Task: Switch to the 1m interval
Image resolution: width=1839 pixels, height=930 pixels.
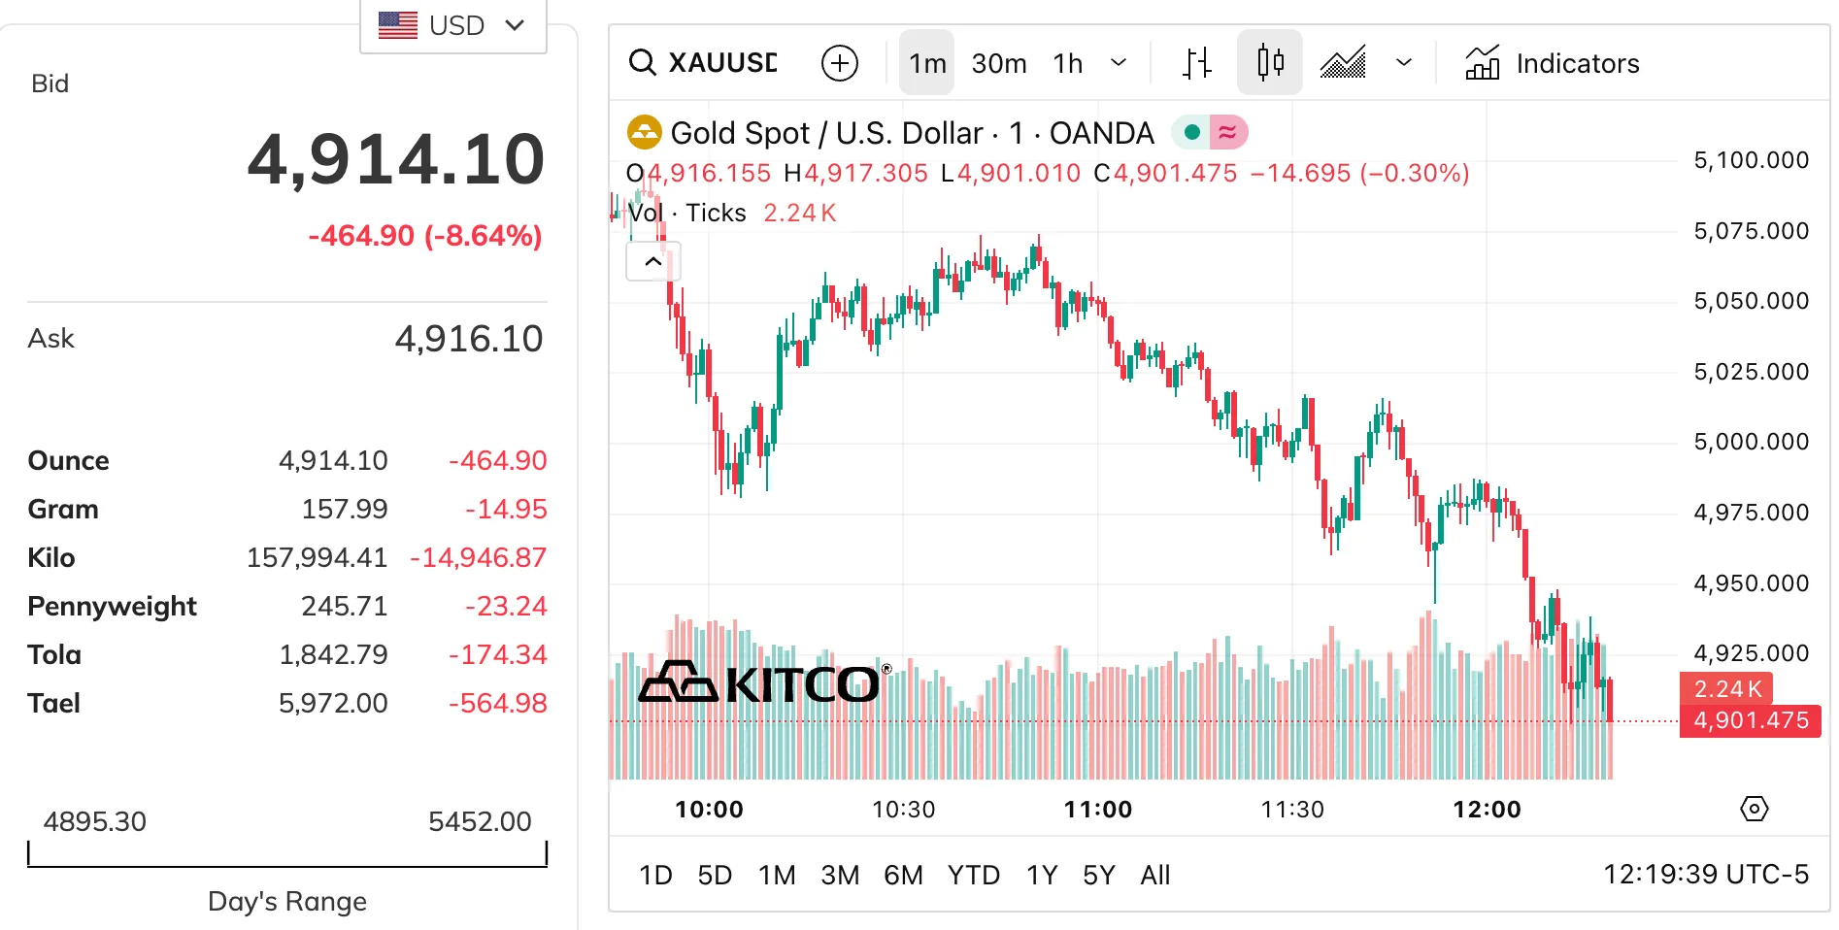Action: click(927, 63)
